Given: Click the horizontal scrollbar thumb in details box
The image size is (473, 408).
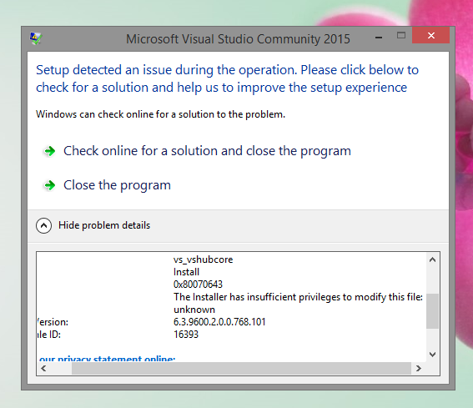Looking at the screenshot, I should coord(241,369).
